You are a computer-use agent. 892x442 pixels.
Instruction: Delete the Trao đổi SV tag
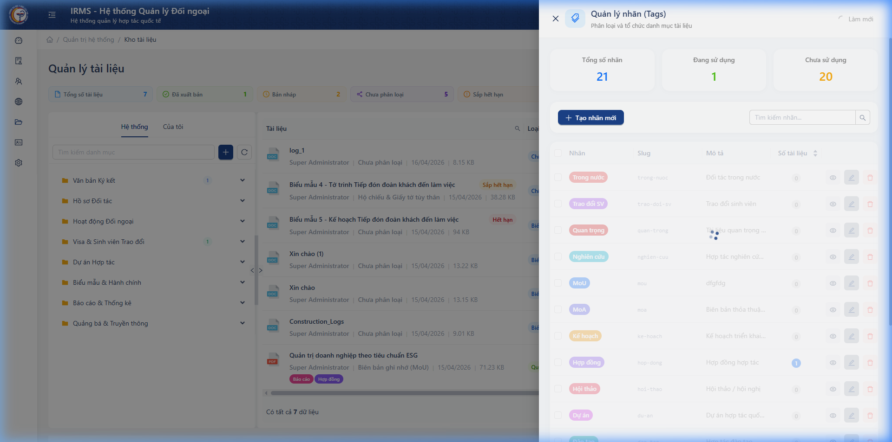870,204
